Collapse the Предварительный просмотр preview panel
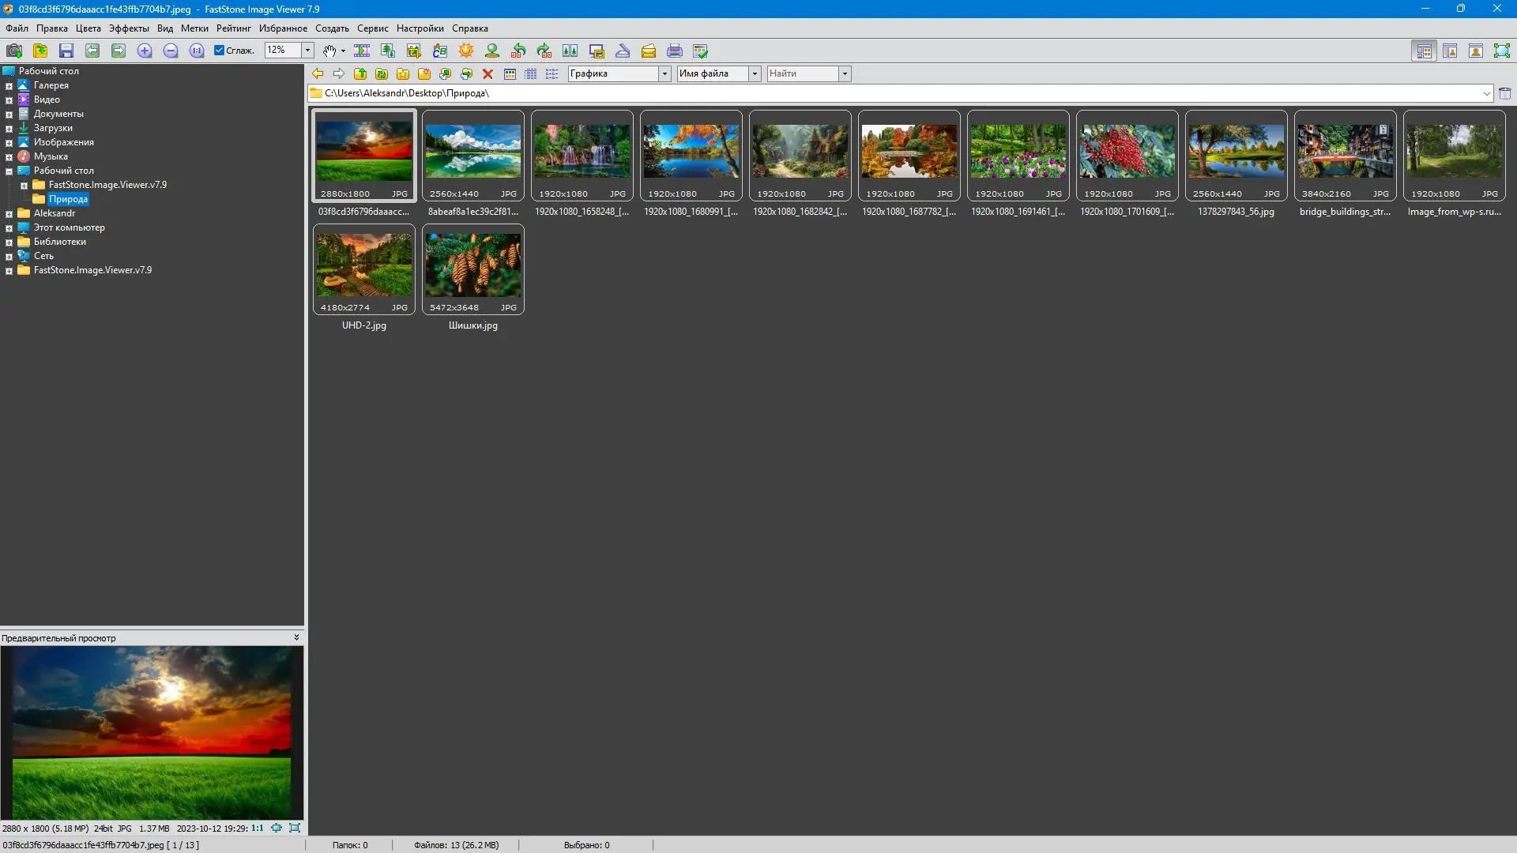 [x=296, y=637]
